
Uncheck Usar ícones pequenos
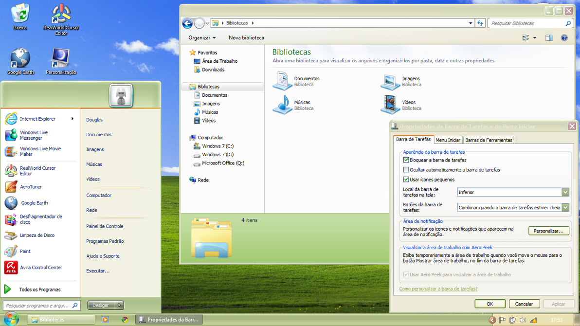(406, 180)
